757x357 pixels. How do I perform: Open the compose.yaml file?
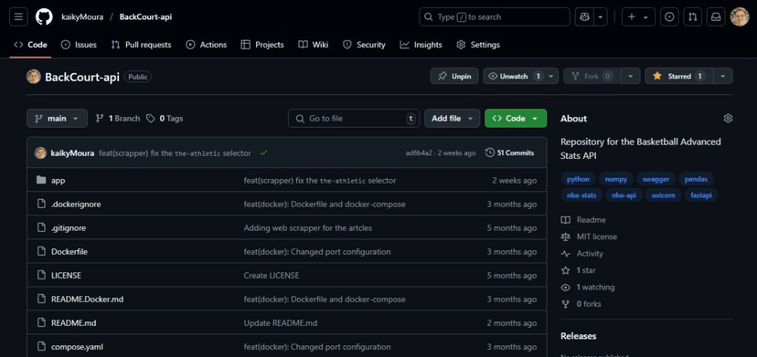[77, 346]
